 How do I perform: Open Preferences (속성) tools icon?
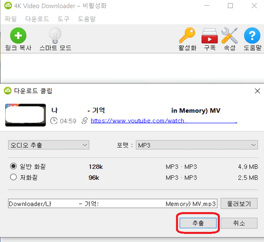click(230, 35)
